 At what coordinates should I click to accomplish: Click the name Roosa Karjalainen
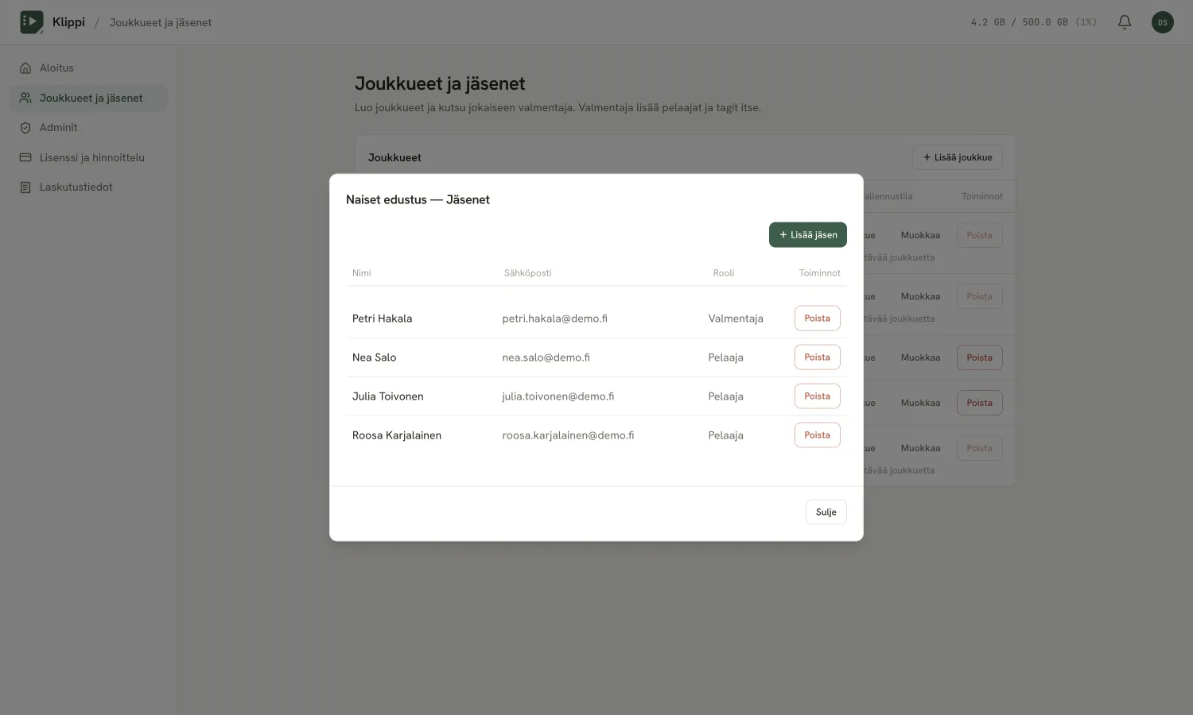[x=397, y=435]
